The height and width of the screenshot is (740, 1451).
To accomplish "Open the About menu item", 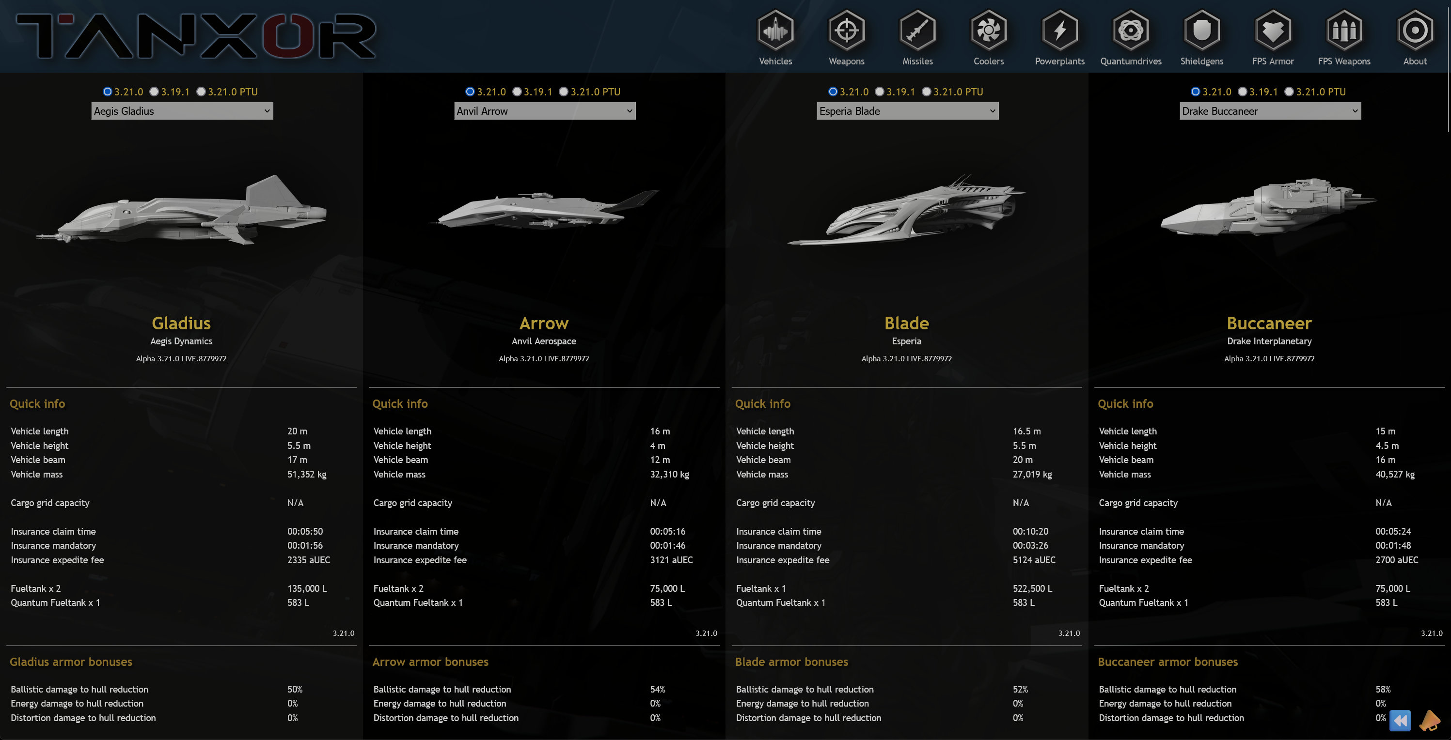I will [1415, 37].
